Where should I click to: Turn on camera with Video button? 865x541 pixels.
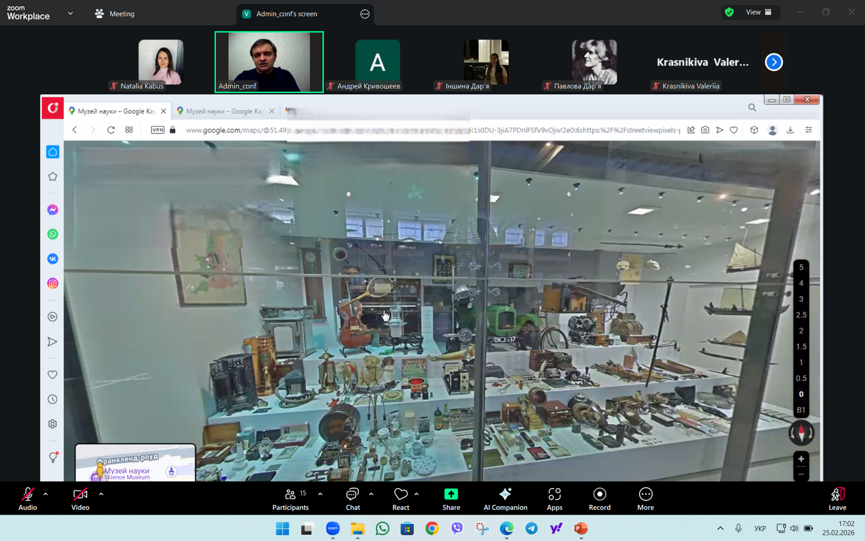click(x=80, y=498)
